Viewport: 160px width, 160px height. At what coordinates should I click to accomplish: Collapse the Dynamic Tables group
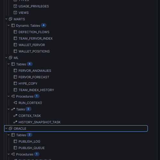coord(9,25)
